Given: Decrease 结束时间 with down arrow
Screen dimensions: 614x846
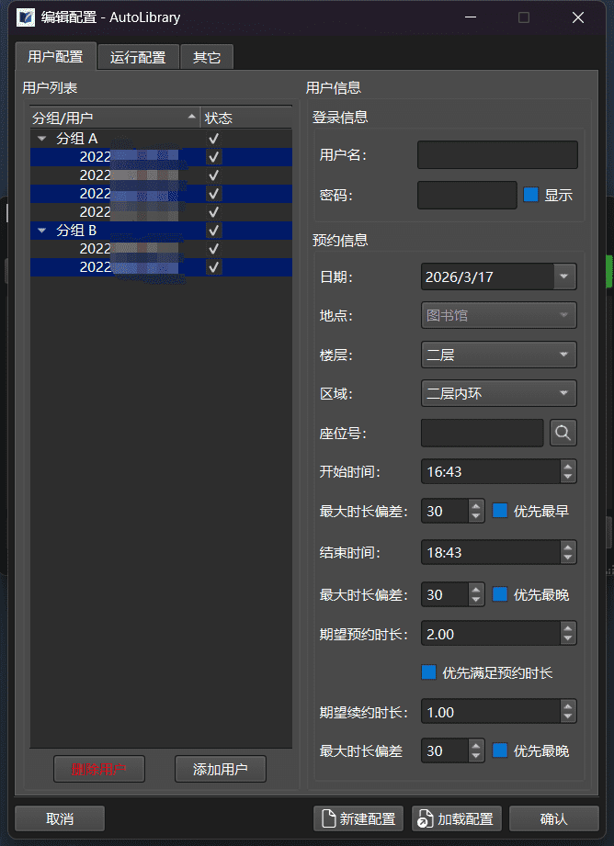Looking at the screenshot, I should click(567, 558).
